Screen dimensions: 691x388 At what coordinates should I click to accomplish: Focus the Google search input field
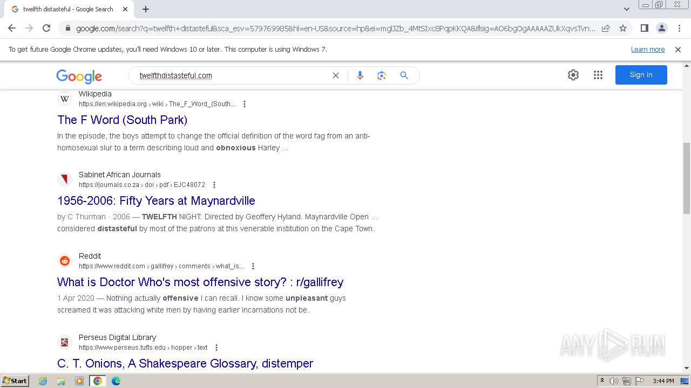(232, 75)
